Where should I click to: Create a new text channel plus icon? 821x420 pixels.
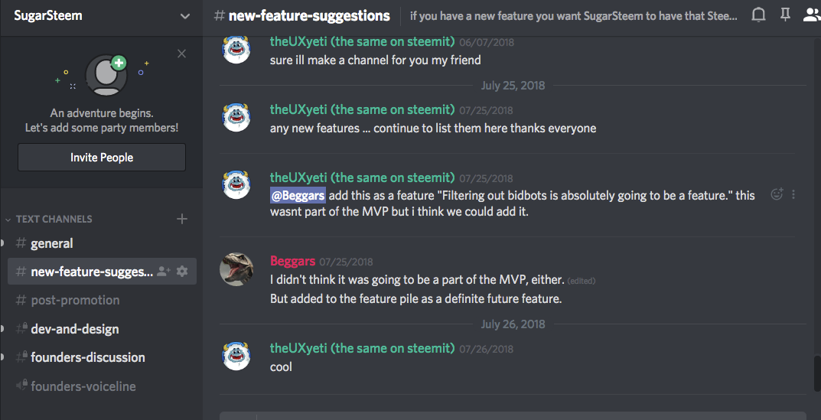(x=181, y=219)
